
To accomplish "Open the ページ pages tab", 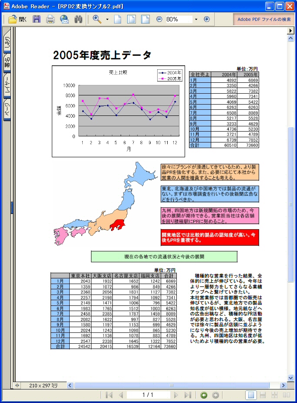I will coord(7,110).
